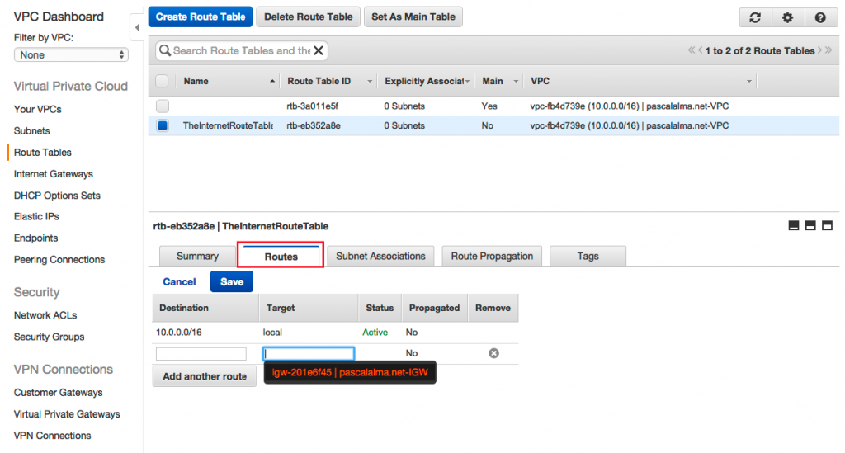This screenshot has width=845, height=453.
Task: Open Customer Gateways in the sidebar
Action: pyautogui.click(x=59, y=393)
